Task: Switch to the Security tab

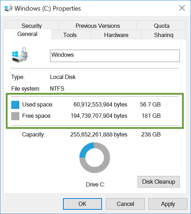Action: (x=32, y=25)
